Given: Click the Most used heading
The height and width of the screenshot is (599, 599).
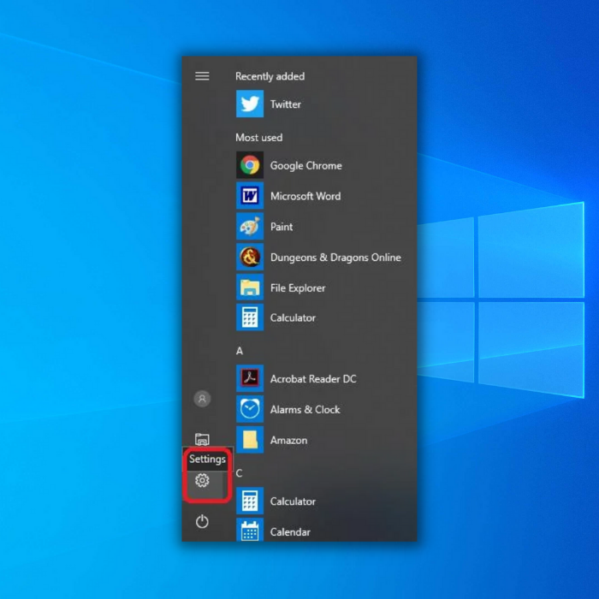Looking at the screenshot, I should pyautogui.click(x=259, y=138).
